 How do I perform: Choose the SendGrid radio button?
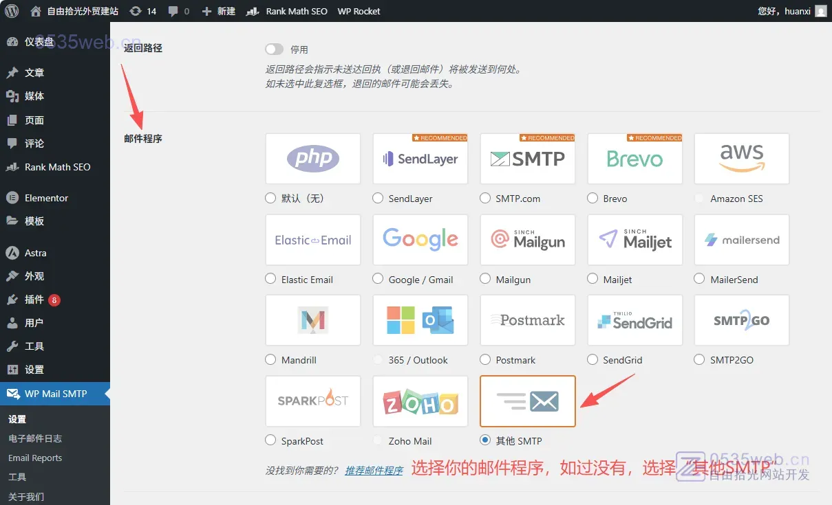pos(593,360)
